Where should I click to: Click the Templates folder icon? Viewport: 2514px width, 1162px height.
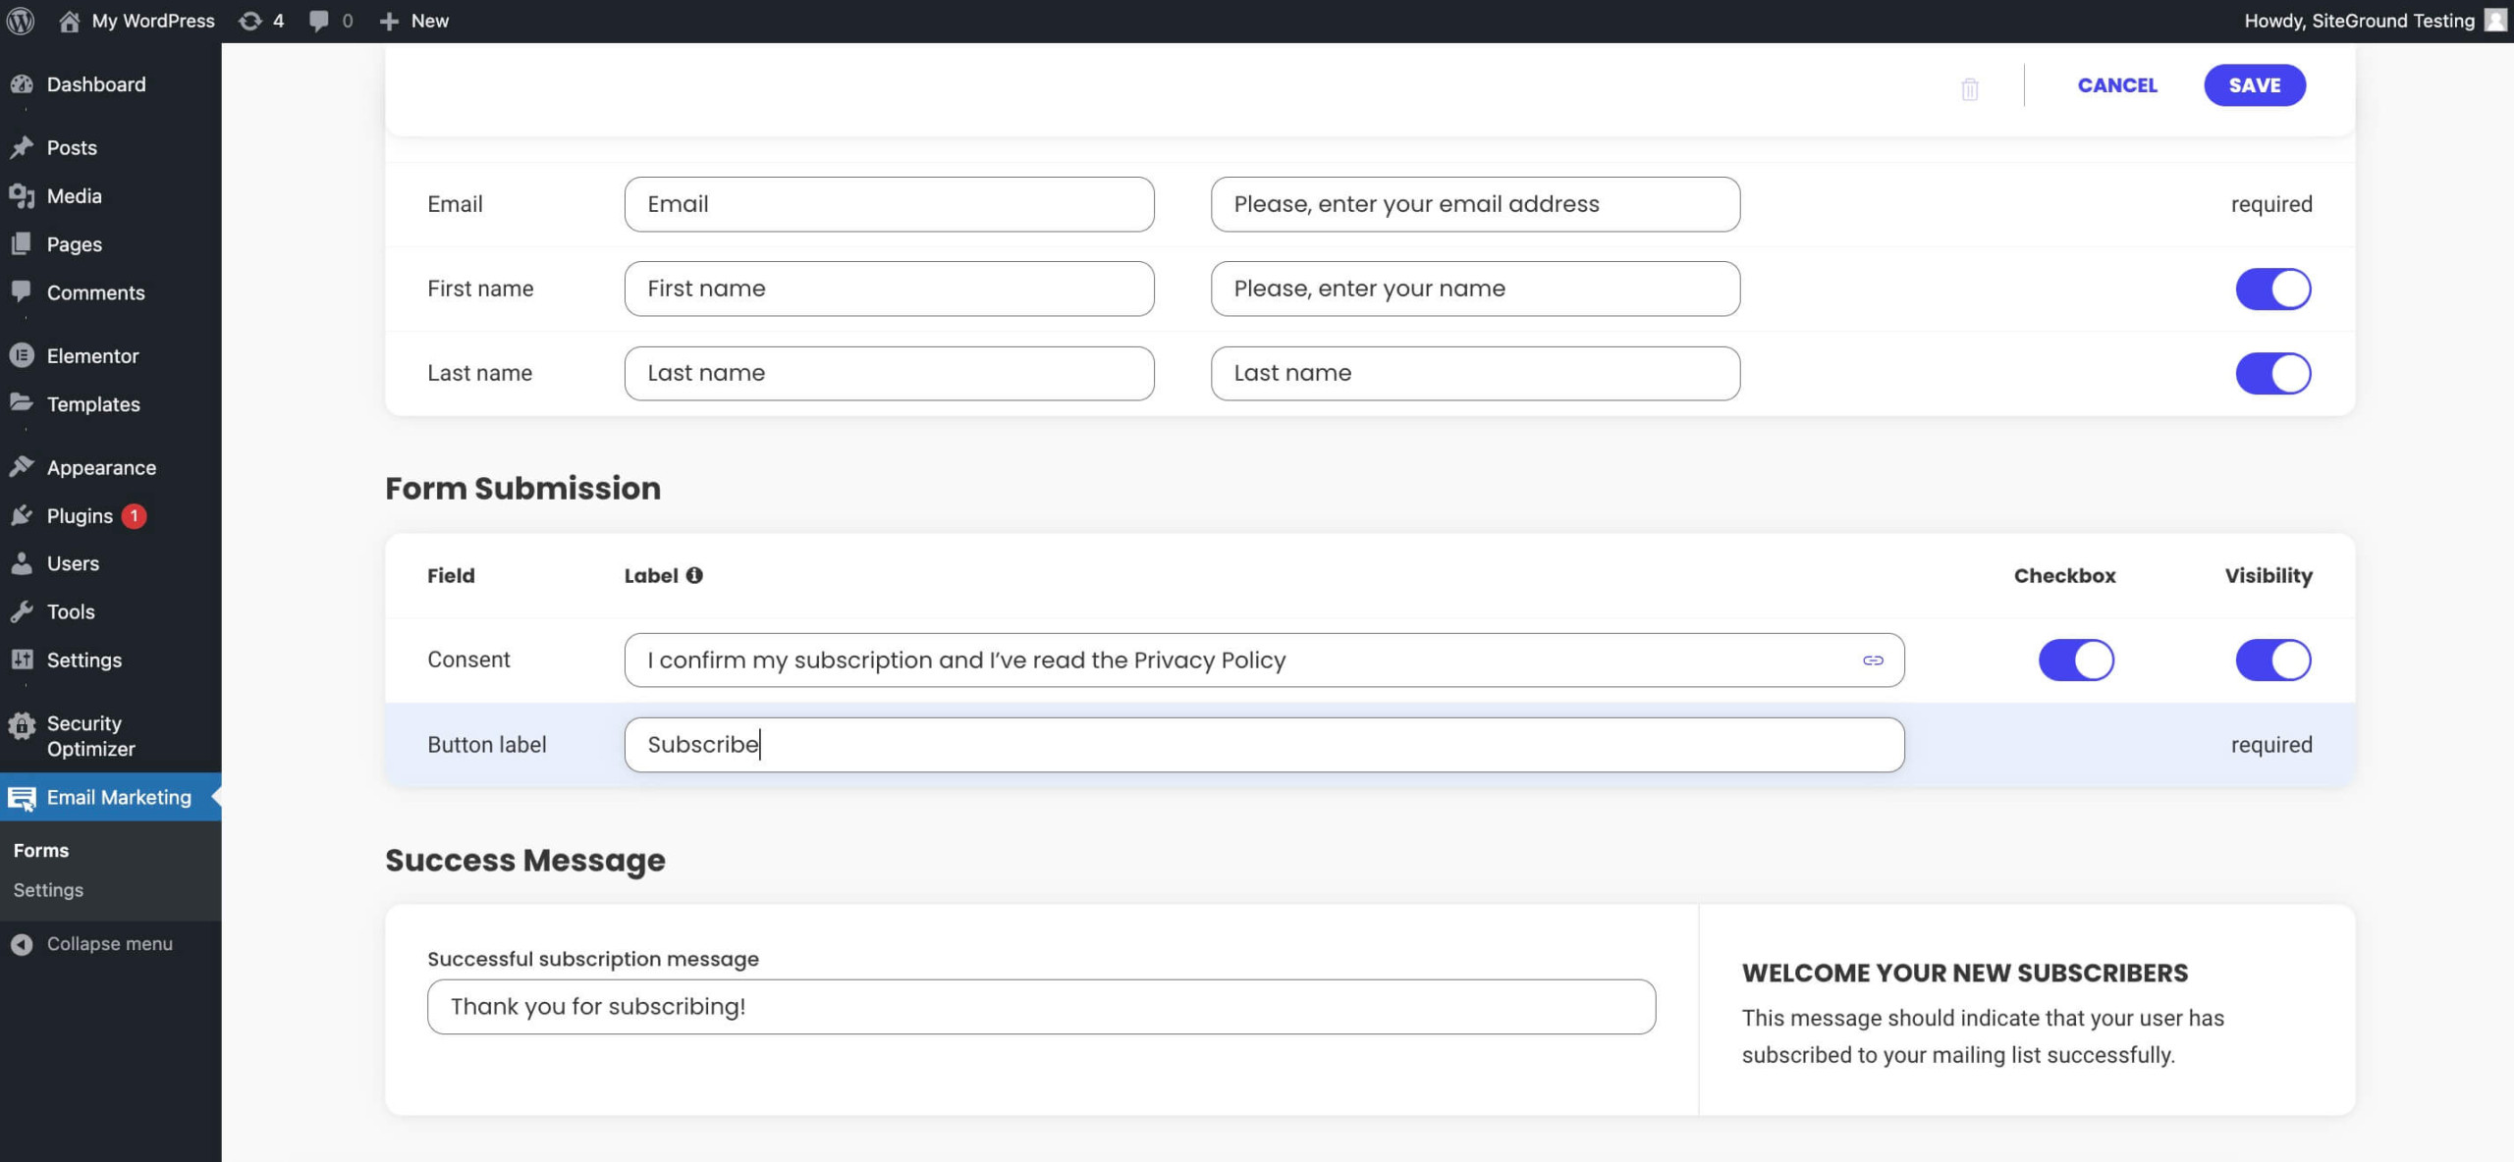click(x=22, y=402)
